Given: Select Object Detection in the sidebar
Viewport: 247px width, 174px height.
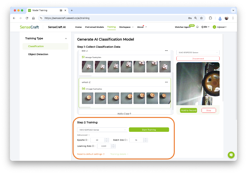Looking at the screenshot, I should point(38,54).
